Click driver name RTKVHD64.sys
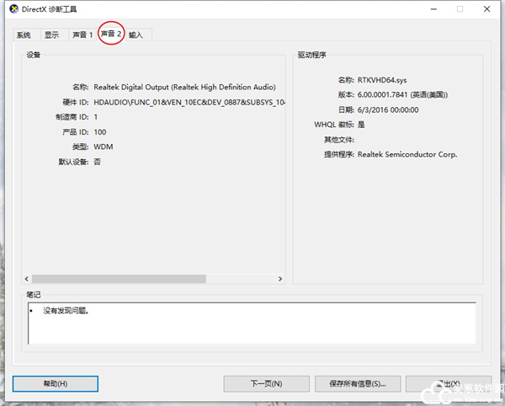The image size is (505, 406). click(382, 80)
